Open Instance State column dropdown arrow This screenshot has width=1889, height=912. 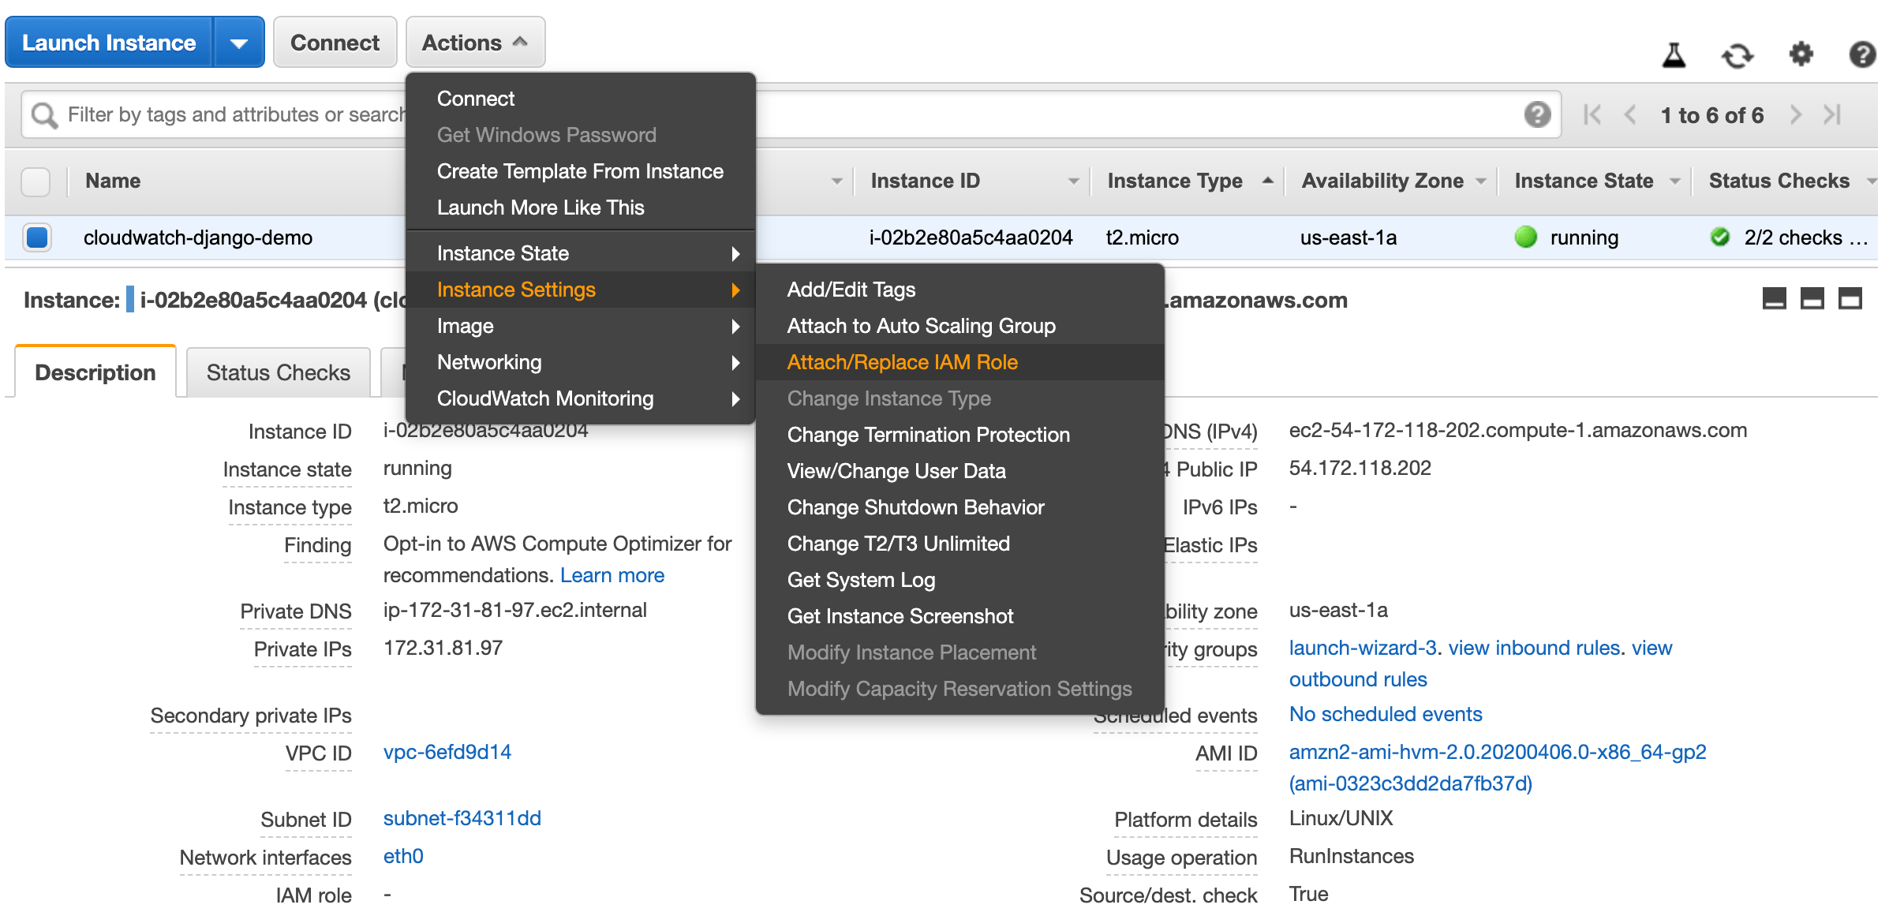pos(1674,181)
